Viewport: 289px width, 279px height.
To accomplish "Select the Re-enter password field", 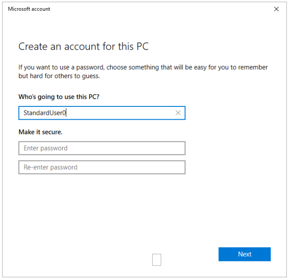I will point(102,167).
